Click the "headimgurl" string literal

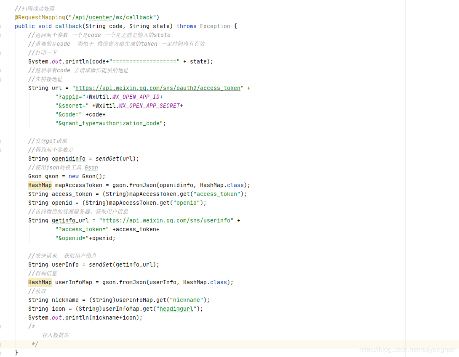point(176,309)
